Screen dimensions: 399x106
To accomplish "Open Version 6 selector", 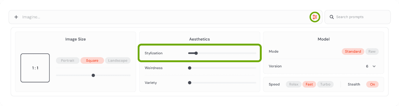I will click(x=371, y=66).
